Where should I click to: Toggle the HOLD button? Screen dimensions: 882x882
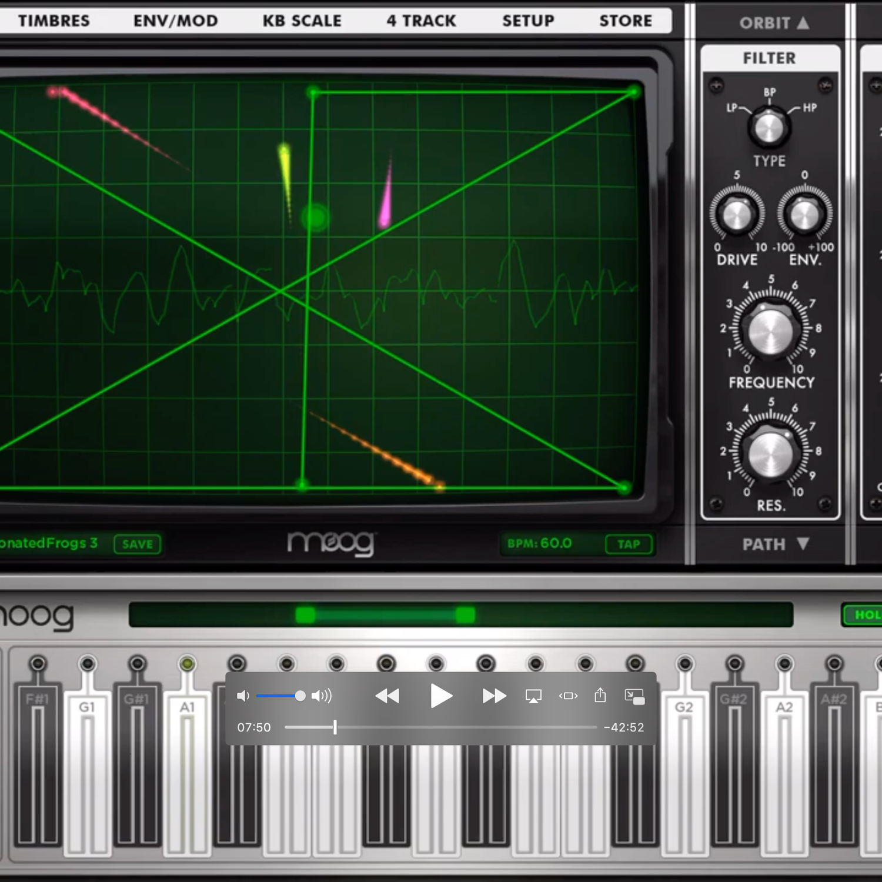tap(864, 614)
